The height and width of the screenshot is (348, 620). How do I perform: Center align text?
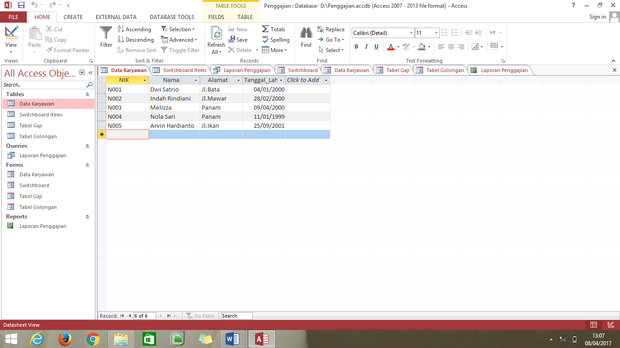pos(451,47)
